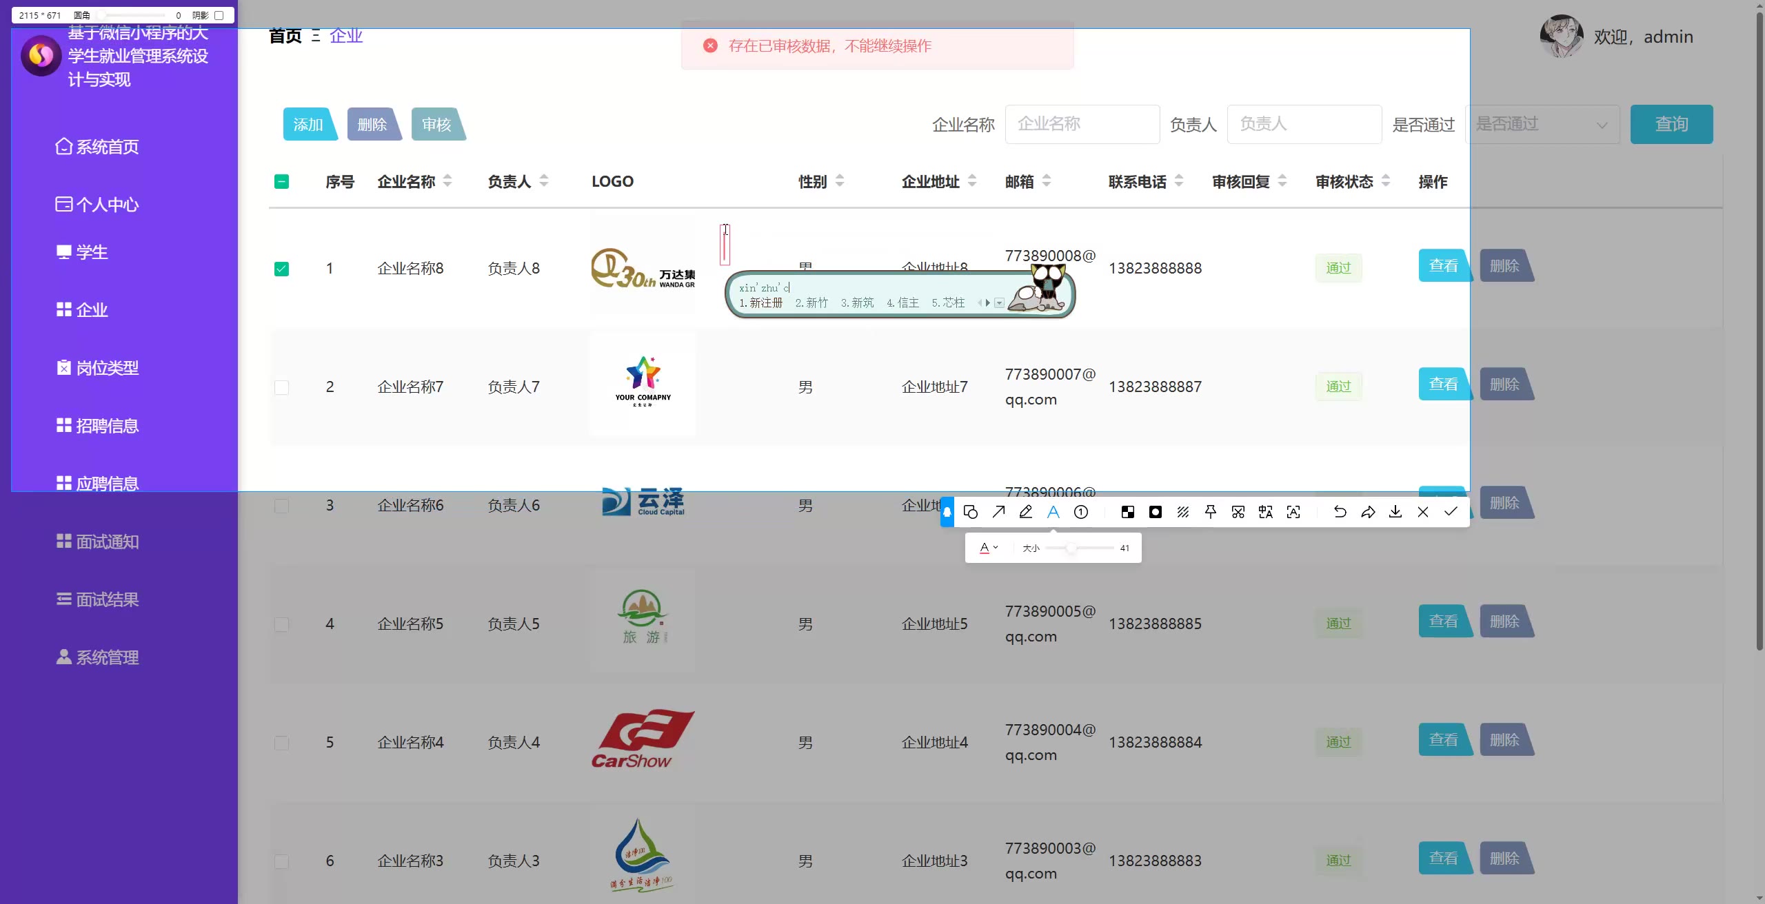Toggle the select-all header checkbox
The height and width of the screenshot is (904, 1765).
click(281, 182)
